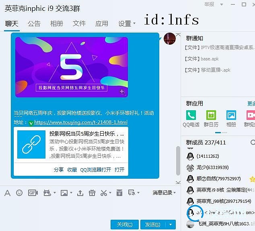Click the chain link preview icon
This screenshot has height=231, width=255.
click(31, 144)
